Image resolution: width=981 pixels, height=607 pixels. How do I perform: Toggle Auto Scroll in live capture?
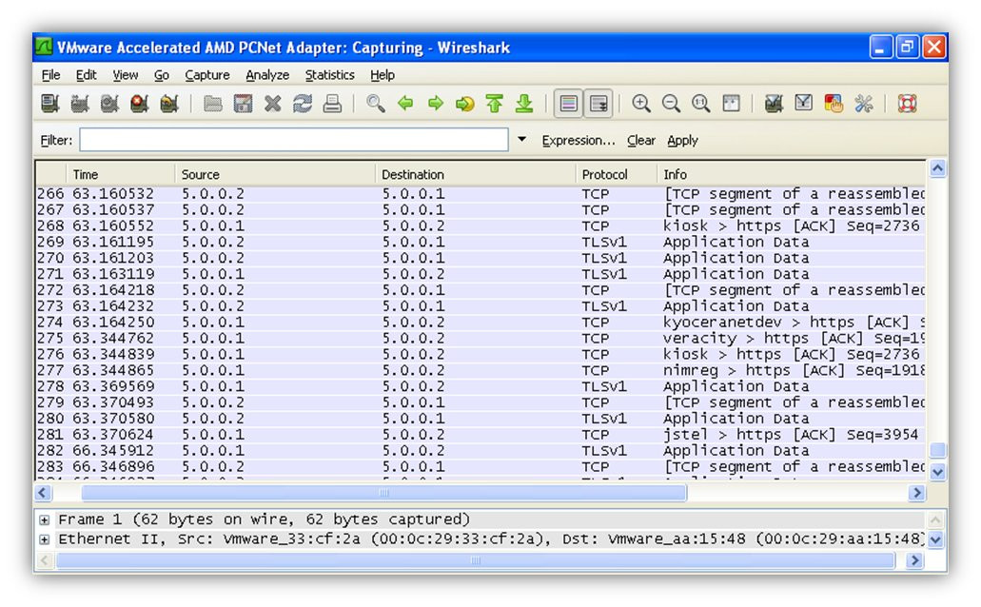coord(598,104)
